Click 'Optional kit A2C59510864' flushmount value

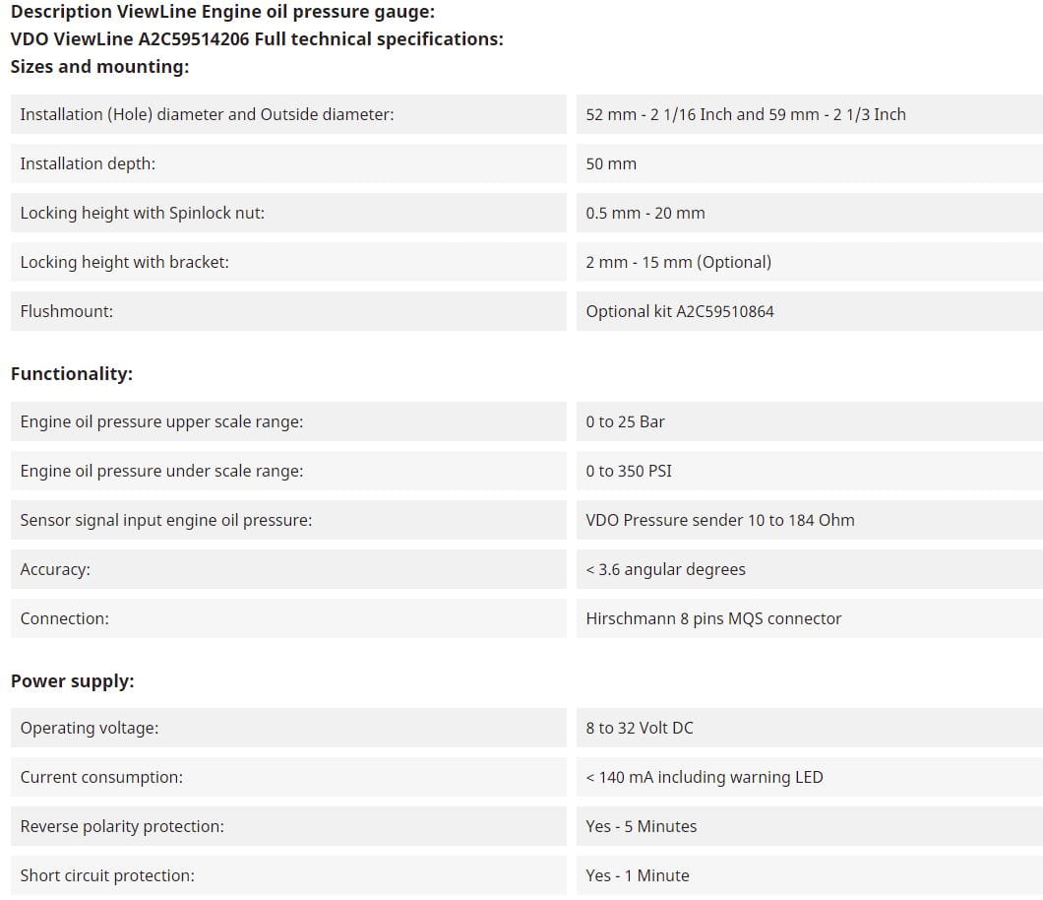[680, 311]
